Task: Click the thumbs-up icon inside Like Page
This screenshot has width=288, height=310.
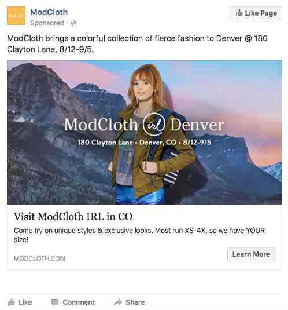Action: 239,13
